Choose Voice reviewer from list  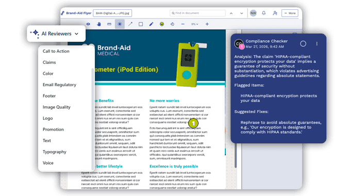coord(48,163)
